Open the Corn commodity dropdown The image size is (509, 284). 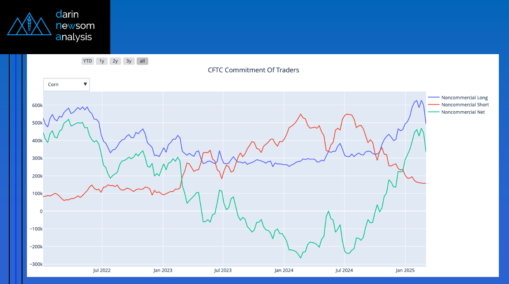click(66, 85)
